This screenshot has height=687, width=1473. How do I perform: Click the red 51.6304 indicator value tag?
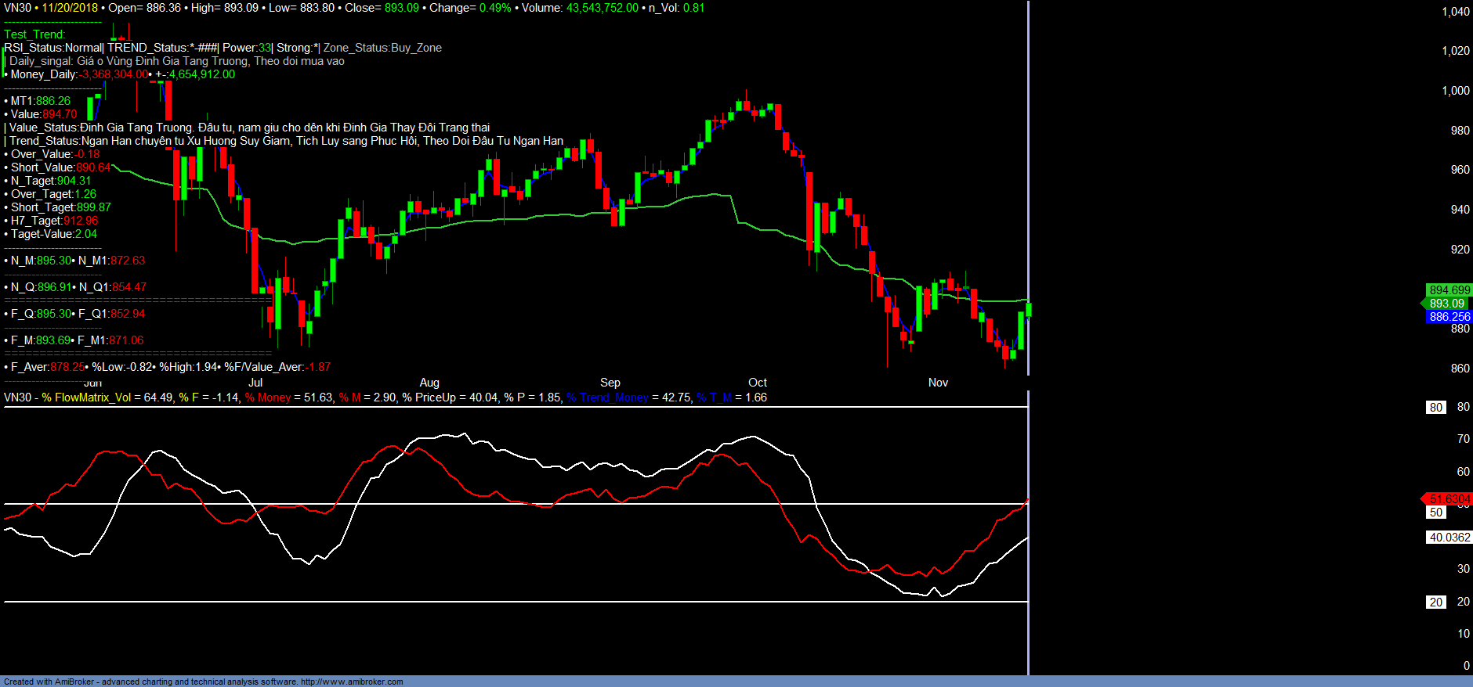(1449, 499)
